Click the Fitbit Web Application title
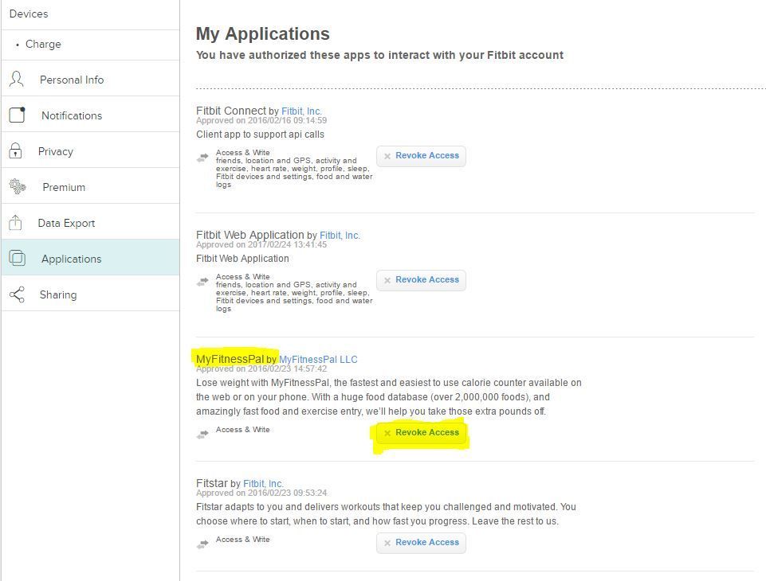Viewport: 766px width, 581px height. point(250,235)
